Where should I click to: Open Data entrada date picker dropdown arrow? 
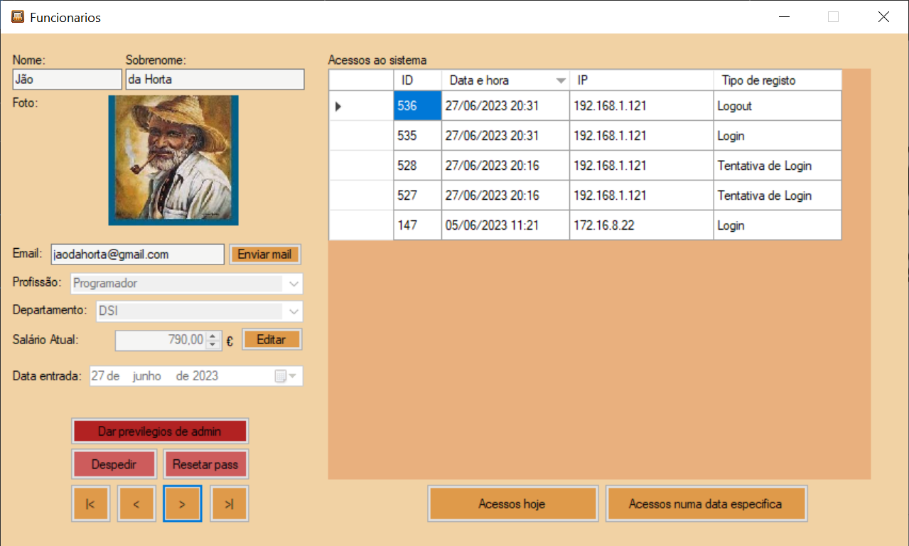[293, 376]
